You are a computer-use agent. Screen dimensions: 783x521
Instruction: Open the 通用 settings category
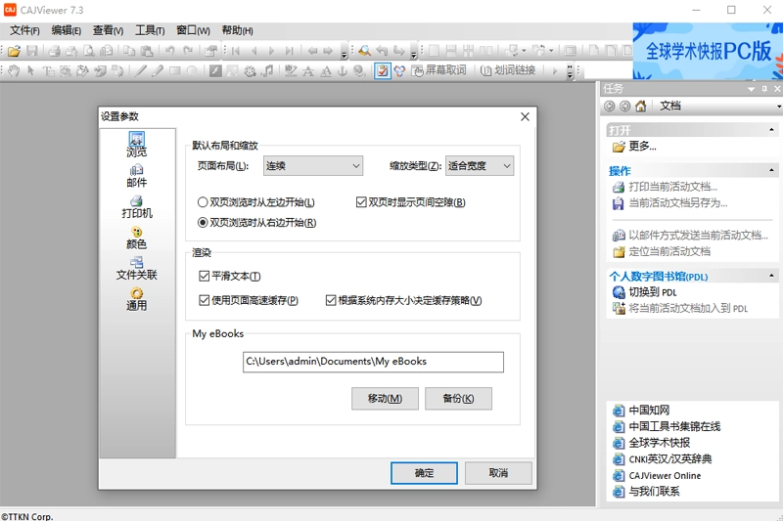pos(137,299)
